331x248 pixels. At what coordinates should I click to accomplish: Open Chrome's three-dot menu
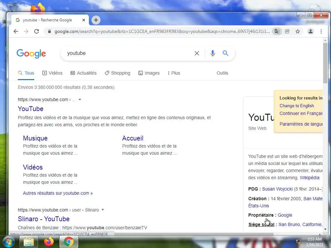pyautogui.click(x=321, y=31)
